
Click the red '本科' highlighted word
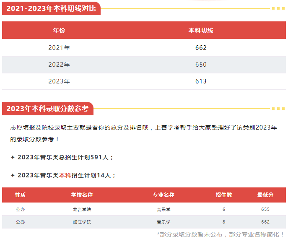click(x=65, y=175)
